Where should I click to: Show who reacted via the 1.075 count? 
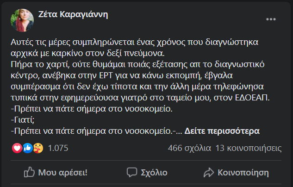tap(58, 148)
